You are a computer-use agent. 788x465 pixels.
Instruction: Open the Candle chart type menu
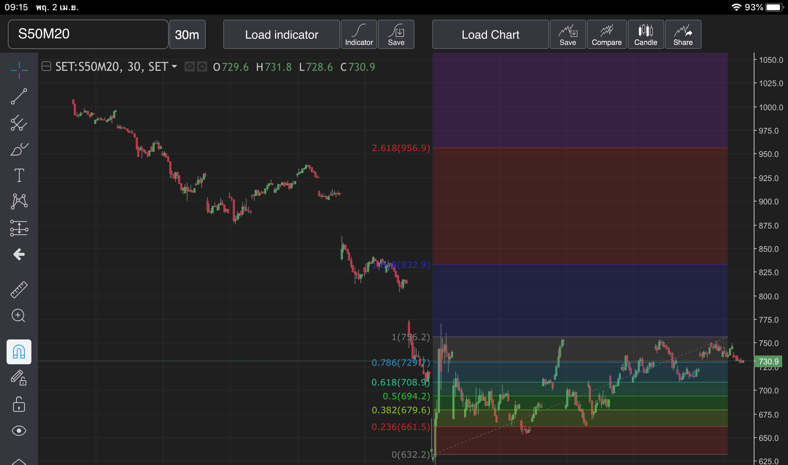click(645, 34)
